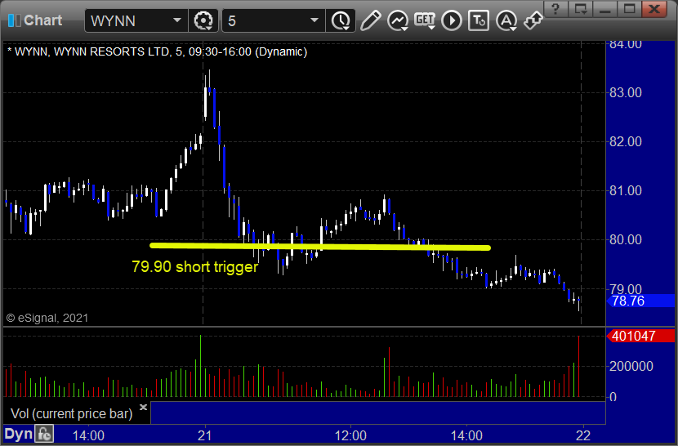Click the 200000 volume axis label
This screenshot has width=678, height=446.
click(x=631, y=367)
